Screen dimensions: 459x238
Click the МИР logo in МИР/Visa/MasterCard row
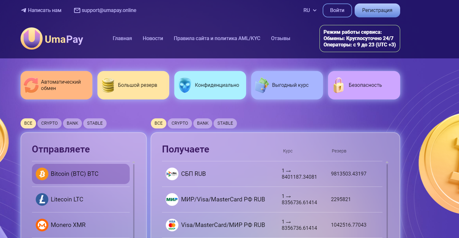(172, 199)
